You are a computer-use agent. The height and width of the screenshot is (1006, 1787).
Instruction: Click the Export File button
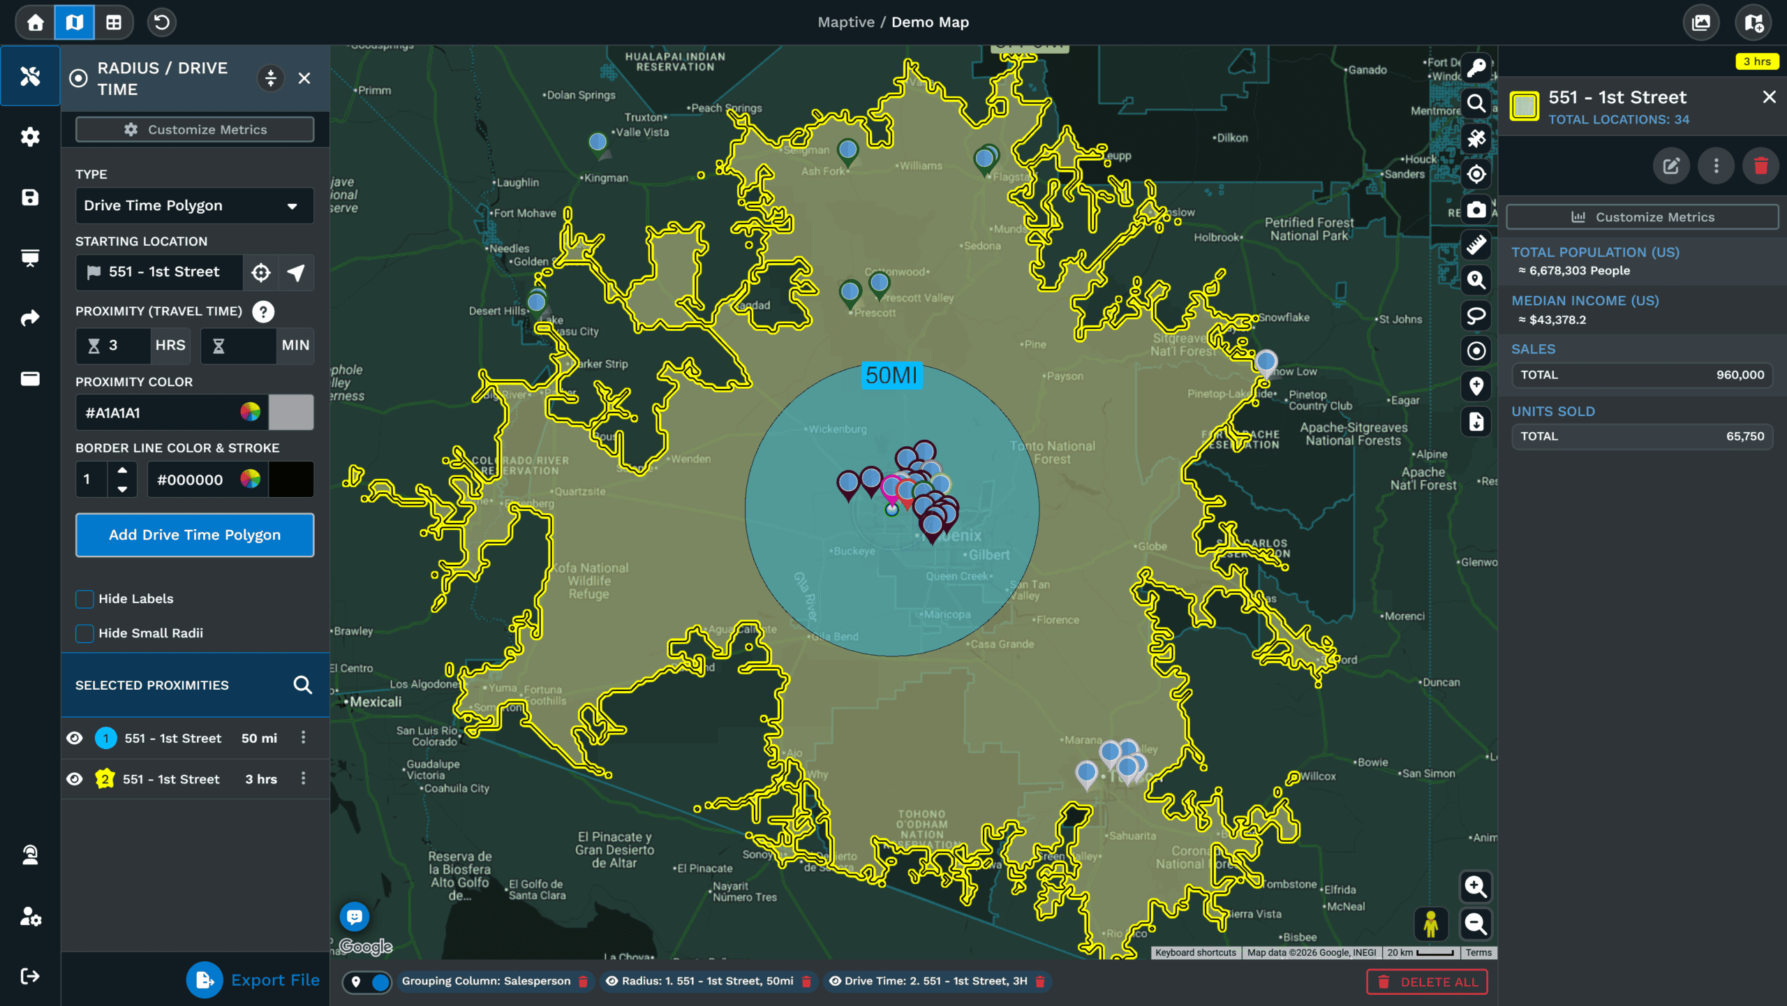253,980
